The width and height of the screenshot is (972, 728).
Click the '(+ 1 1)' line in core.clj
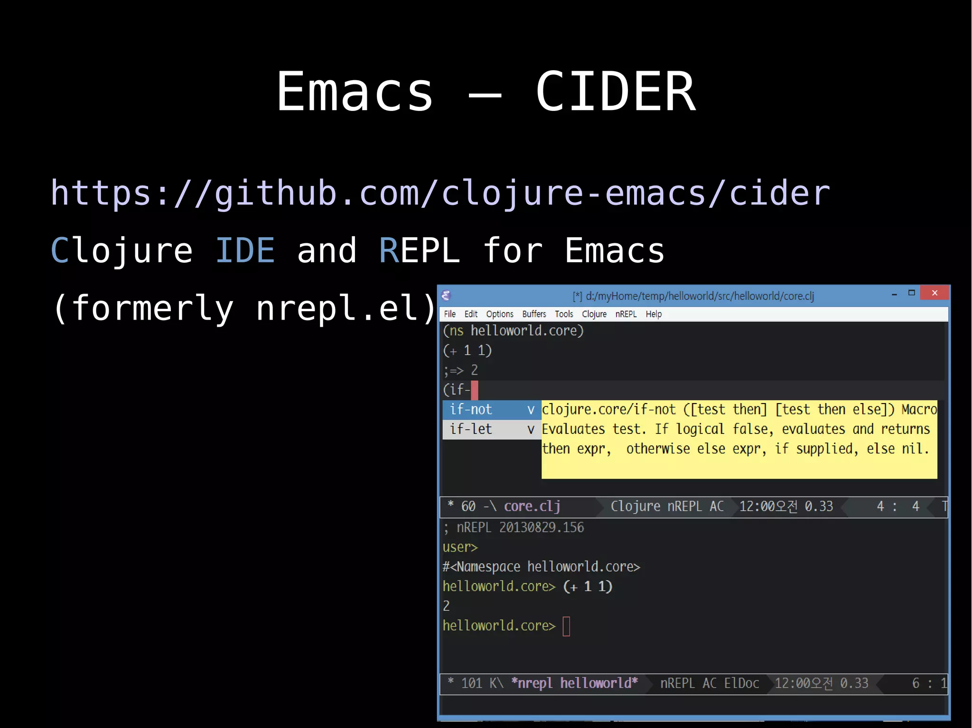(467, 350)
